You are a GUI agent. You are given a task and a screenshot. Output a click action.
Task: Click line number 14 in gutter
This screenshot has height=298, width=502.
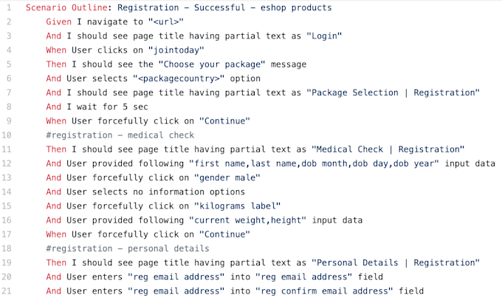point(7,192)
